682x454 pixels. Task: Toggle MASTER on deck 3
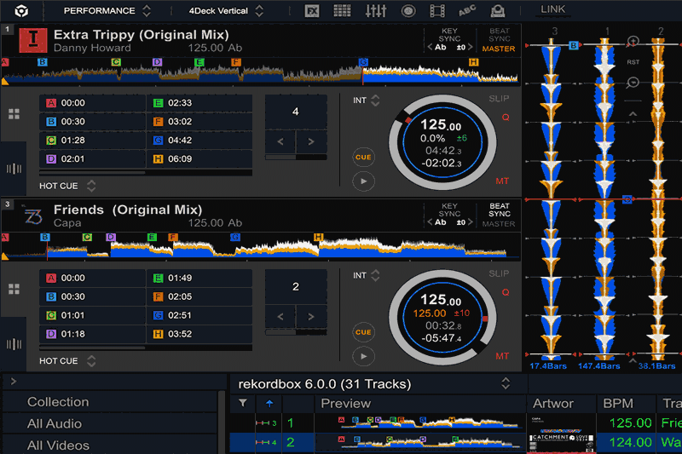[499, 224]
